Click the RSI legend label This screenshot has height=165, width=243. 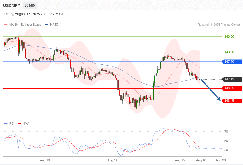click(12, 123)
